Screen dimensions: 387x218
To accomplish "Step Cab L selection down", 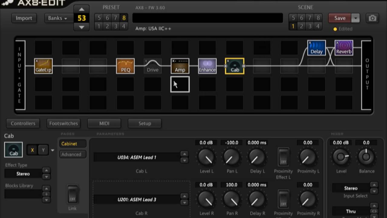I will tap(184, 160).
